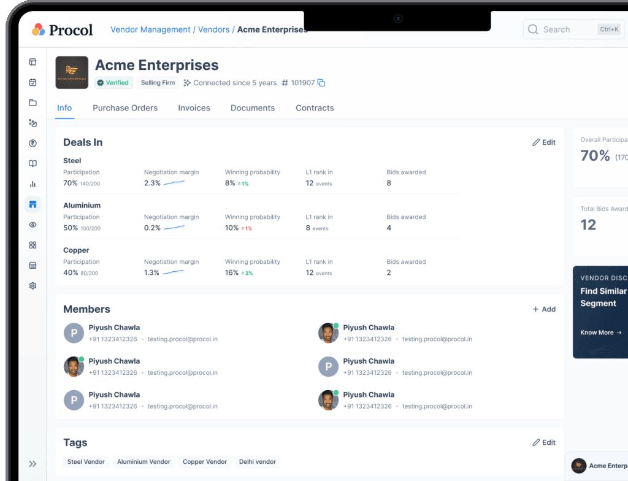Click Copper participation value 40%

pos(71,272)
